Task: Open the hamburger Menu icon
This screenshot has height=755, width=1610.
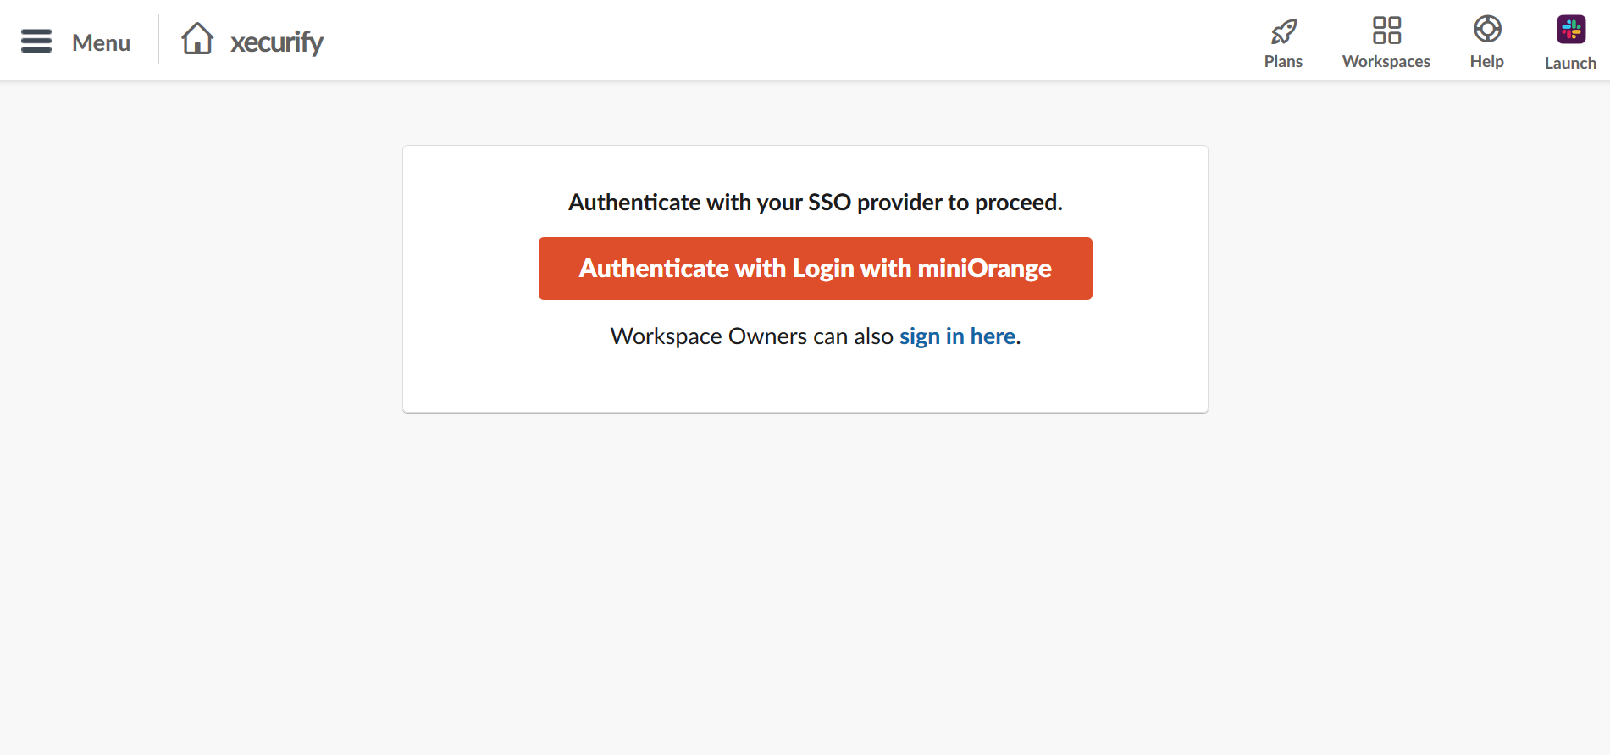Action: click(x=36, y=41)
